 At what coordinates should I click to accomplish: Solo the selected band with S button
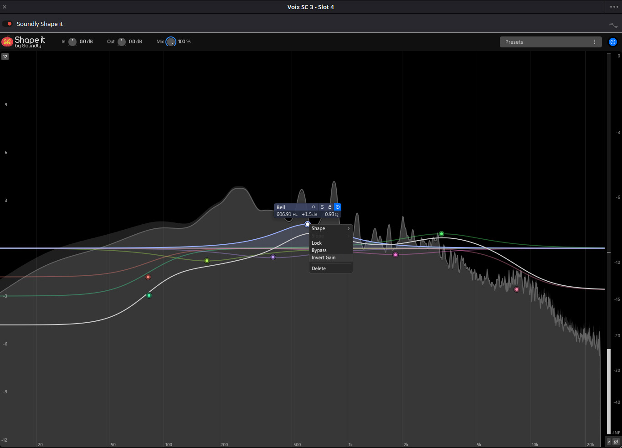pyautogui.click(x=322, y=207)
